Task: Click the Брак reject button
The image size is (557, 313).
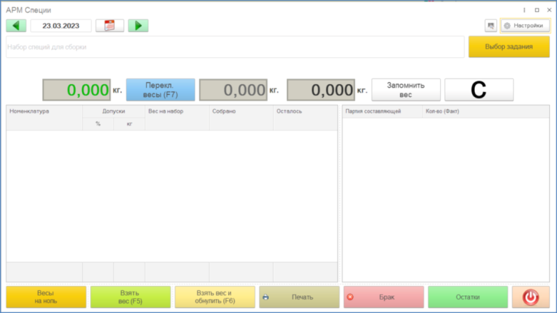Action: (x=384, y=297)
